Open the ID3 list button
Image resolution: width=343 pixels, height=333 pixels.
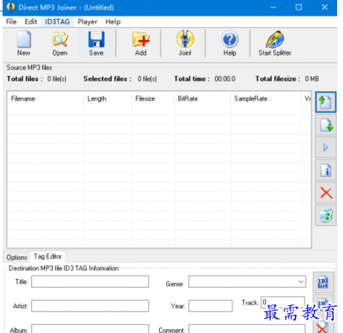[323, 282]
